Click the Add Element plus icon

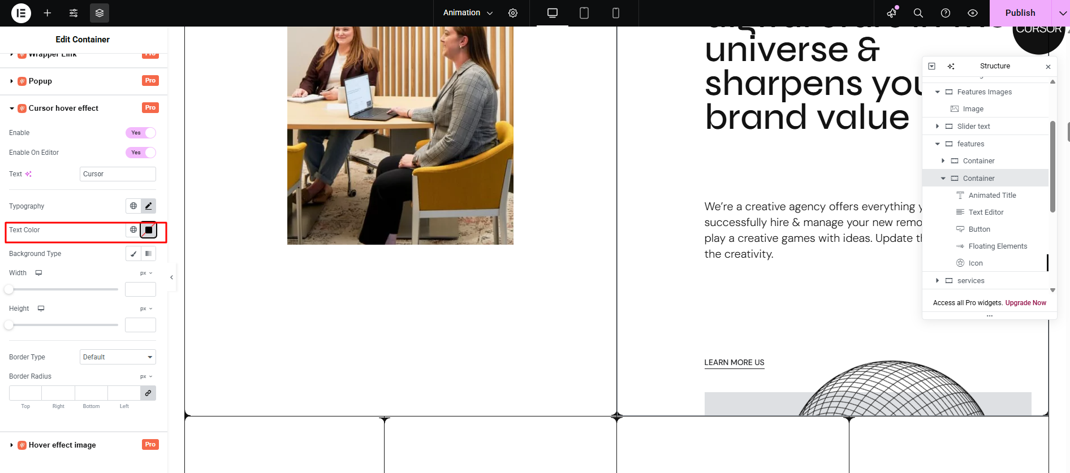[x=48, y=13]
